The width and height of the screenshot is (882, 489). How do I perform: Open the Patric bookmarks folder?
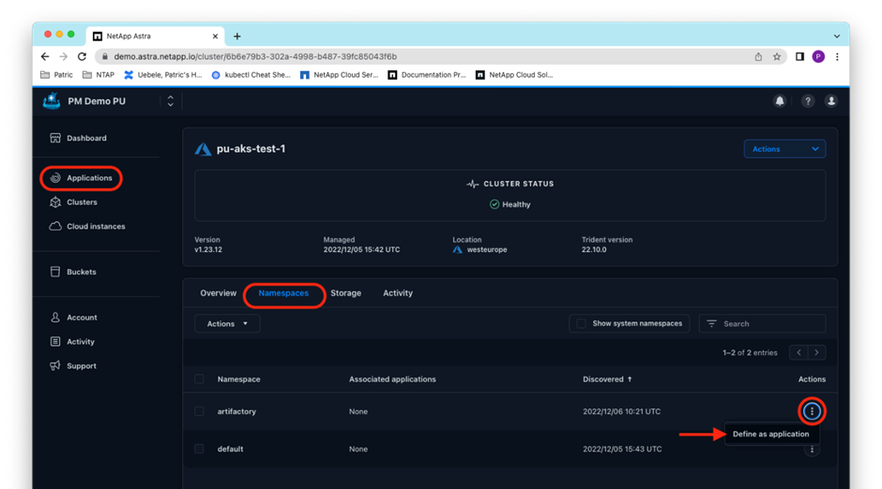point(57,75)
